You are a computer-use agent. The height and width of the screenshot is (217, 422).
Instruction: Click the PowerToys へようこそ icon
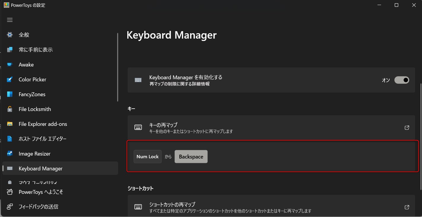point(10,192)
